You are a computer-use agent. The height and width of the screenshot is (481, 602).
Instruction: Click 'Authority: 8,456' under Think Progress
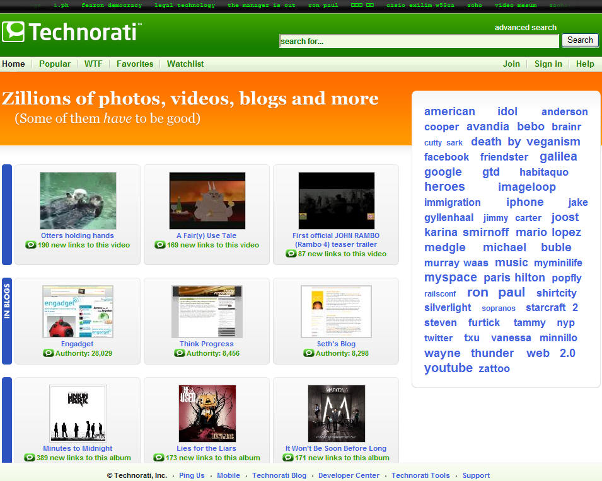pos(213,353)
